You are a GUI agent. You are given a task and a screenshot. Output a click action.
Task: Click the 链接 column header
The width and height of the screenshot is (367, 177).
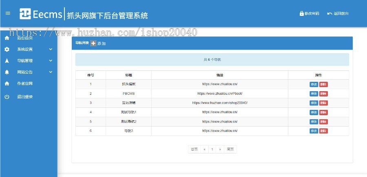click(x=220, y=75)
